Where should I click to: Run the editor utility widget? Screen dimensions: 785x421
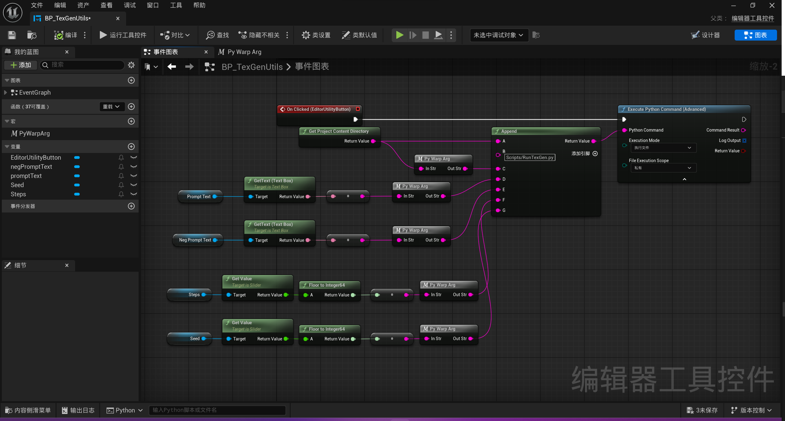(x=123, y=35)
